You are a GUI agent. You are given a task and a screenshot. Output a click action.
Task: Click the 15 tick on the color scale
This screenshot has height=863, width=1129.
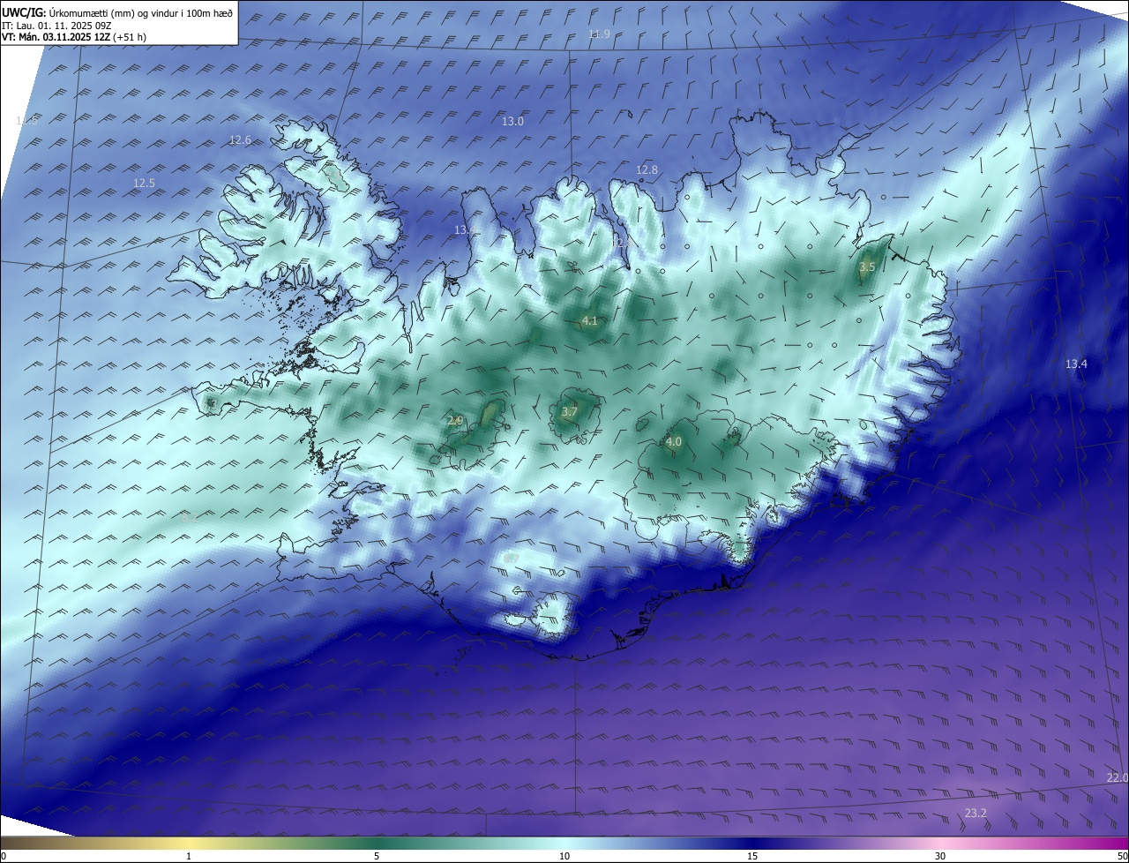pyautogui.click(x=752, y=856)
